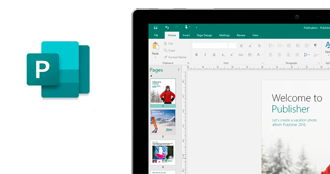
Task: Click the Bullets list icon
Action: pyautogui.click(x=271, y=46)
